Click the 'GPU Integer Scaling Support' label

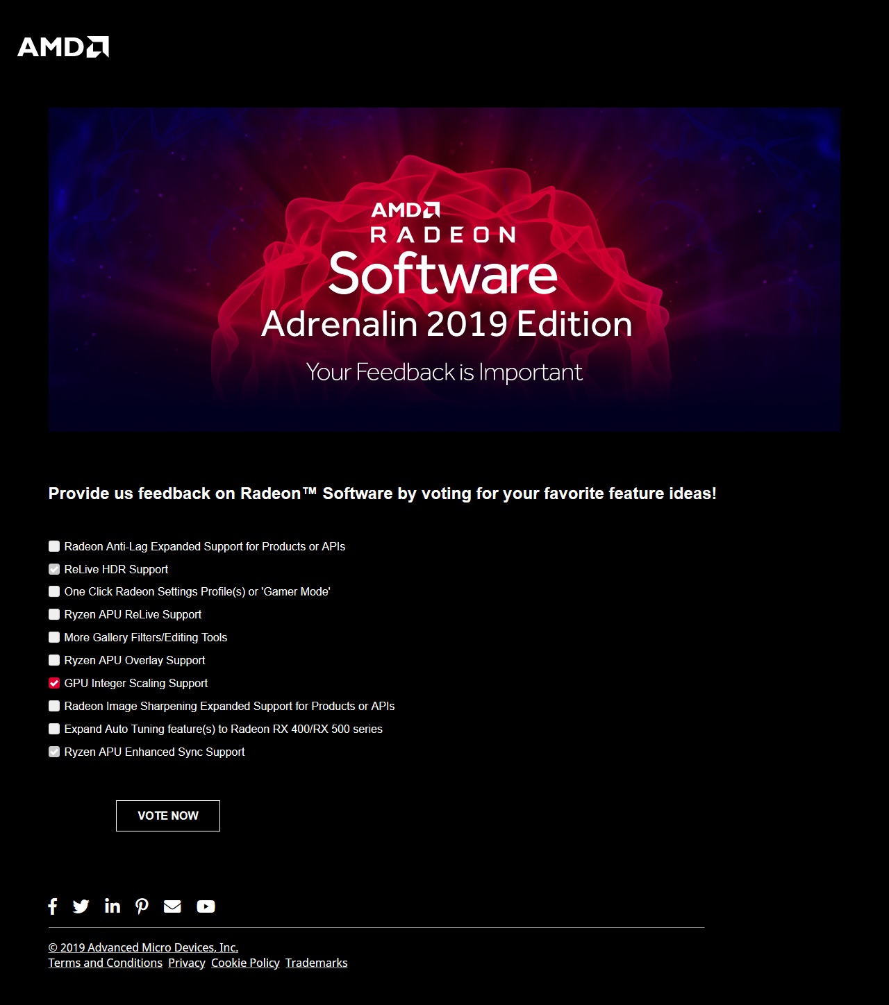(136, 683)
